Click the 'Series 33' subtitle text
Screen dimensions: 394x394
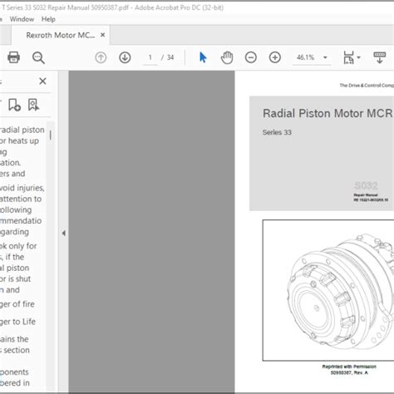(277, 132)
